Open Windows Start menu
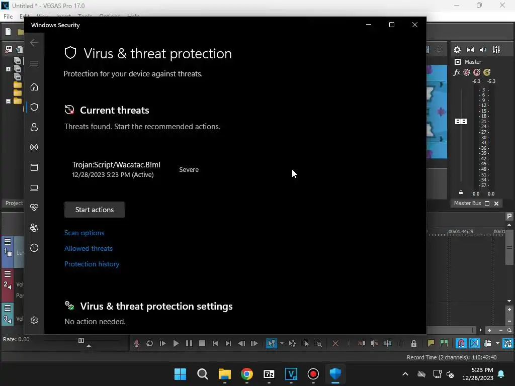The height and width of the screenshot is (386, 515). pyautogui.click(x=180, y=374)
